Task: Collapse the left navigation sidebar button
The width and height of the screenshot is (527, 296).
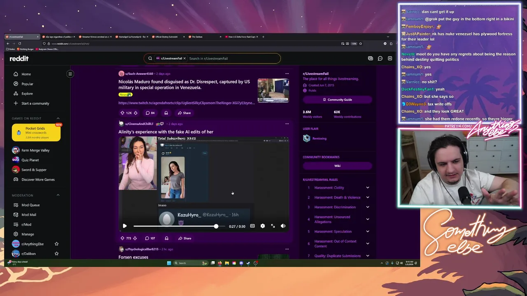Action: pos(70,74)
